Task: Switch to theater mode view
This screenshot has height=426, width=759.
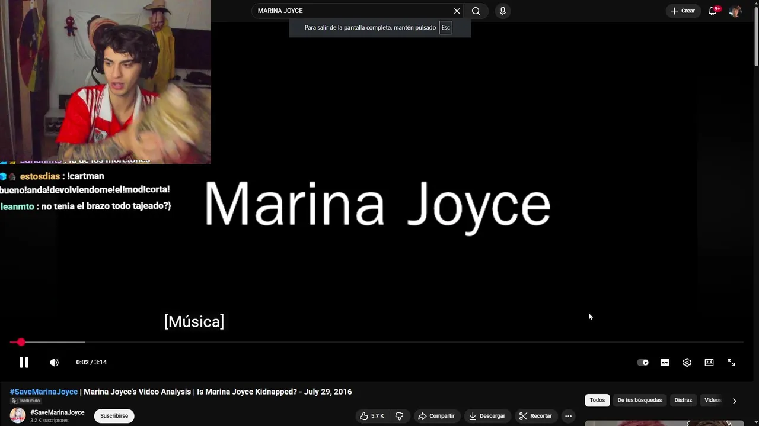Action: 709,363
